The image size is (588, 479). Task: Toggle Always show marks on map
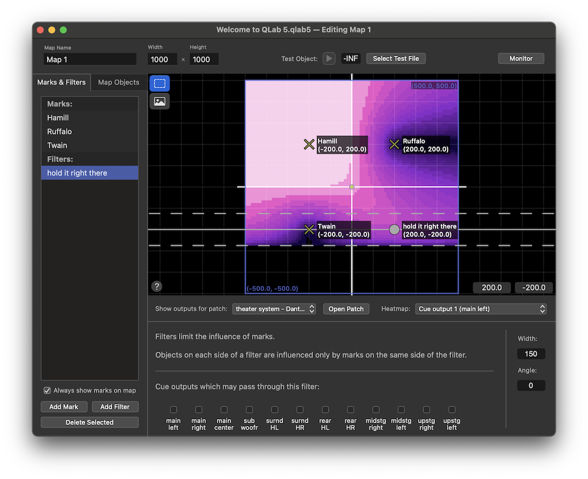click(47, 390)
